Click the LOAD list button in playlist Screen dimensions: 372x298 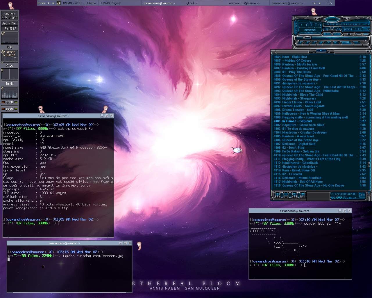click(x=362, y=195)
